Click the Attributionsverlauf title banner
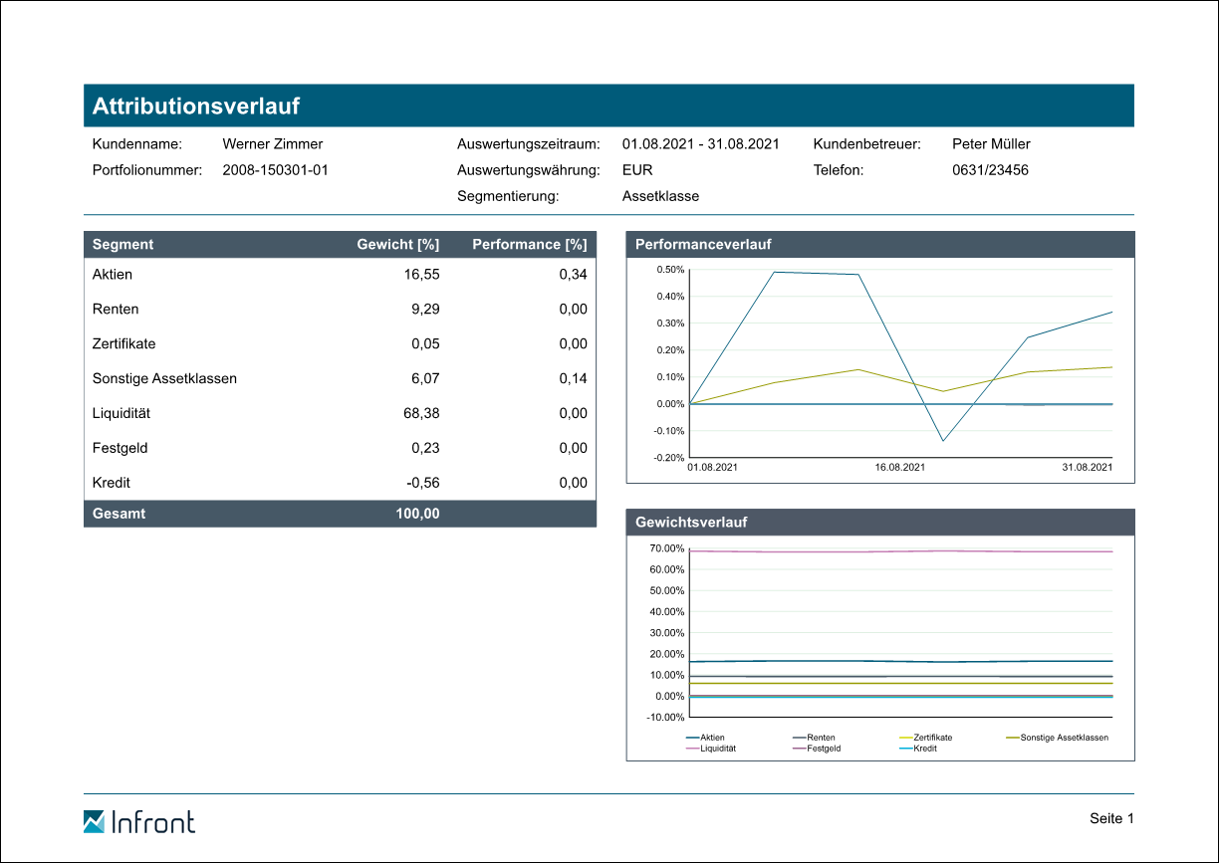Screen dimensions: 1219x863 (x=609, y=106)
